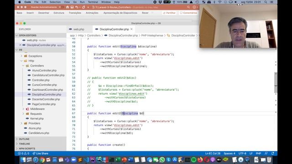The height and width of the screenshot is (164, 292).
Task: Open Kernel.php in the explorer
Action: (37, 118)
